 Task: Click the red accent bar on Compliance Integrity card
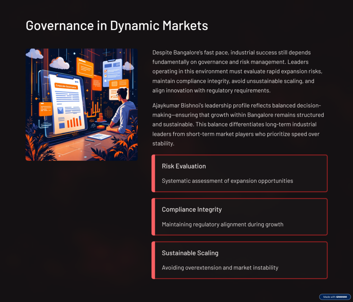pos(153,217)
